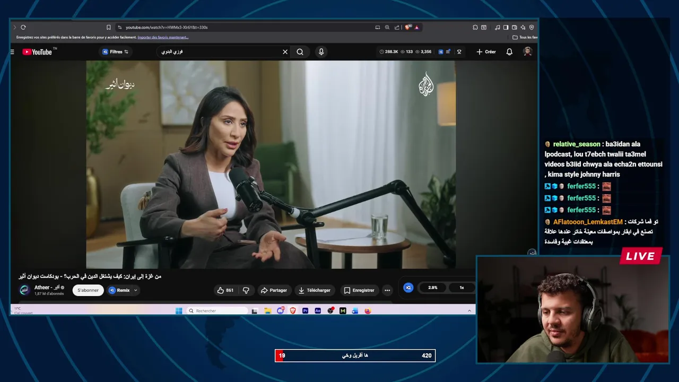Subscribe with the S'abonner button
The width and height of the screenshot is (679, 382).
click(88, 290)
